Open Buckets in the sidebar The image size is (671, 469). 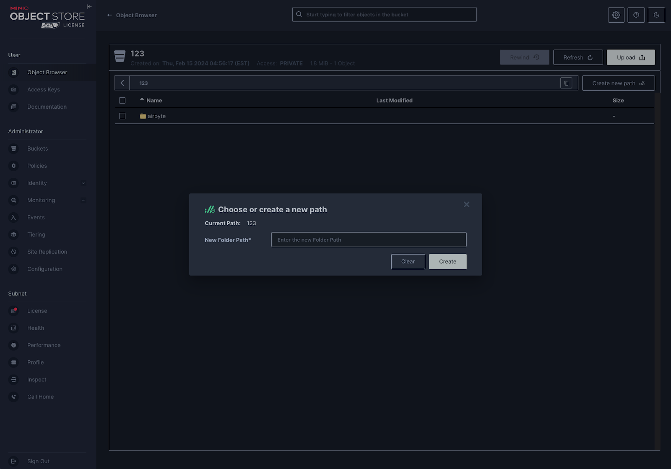37,149
